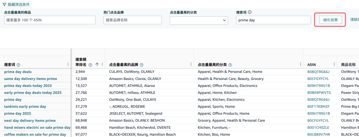Select rank cell 12,500
The width and height of the screenshot is (359, 137).
click(81, 79)
